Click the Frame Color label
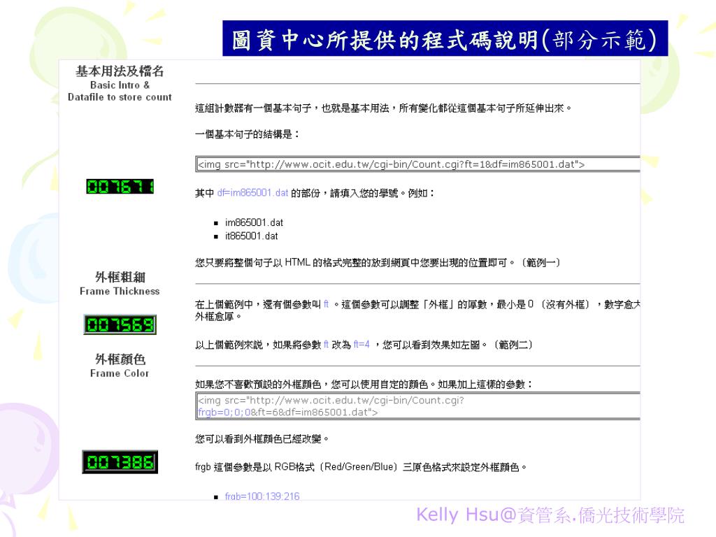 point(120,373)
